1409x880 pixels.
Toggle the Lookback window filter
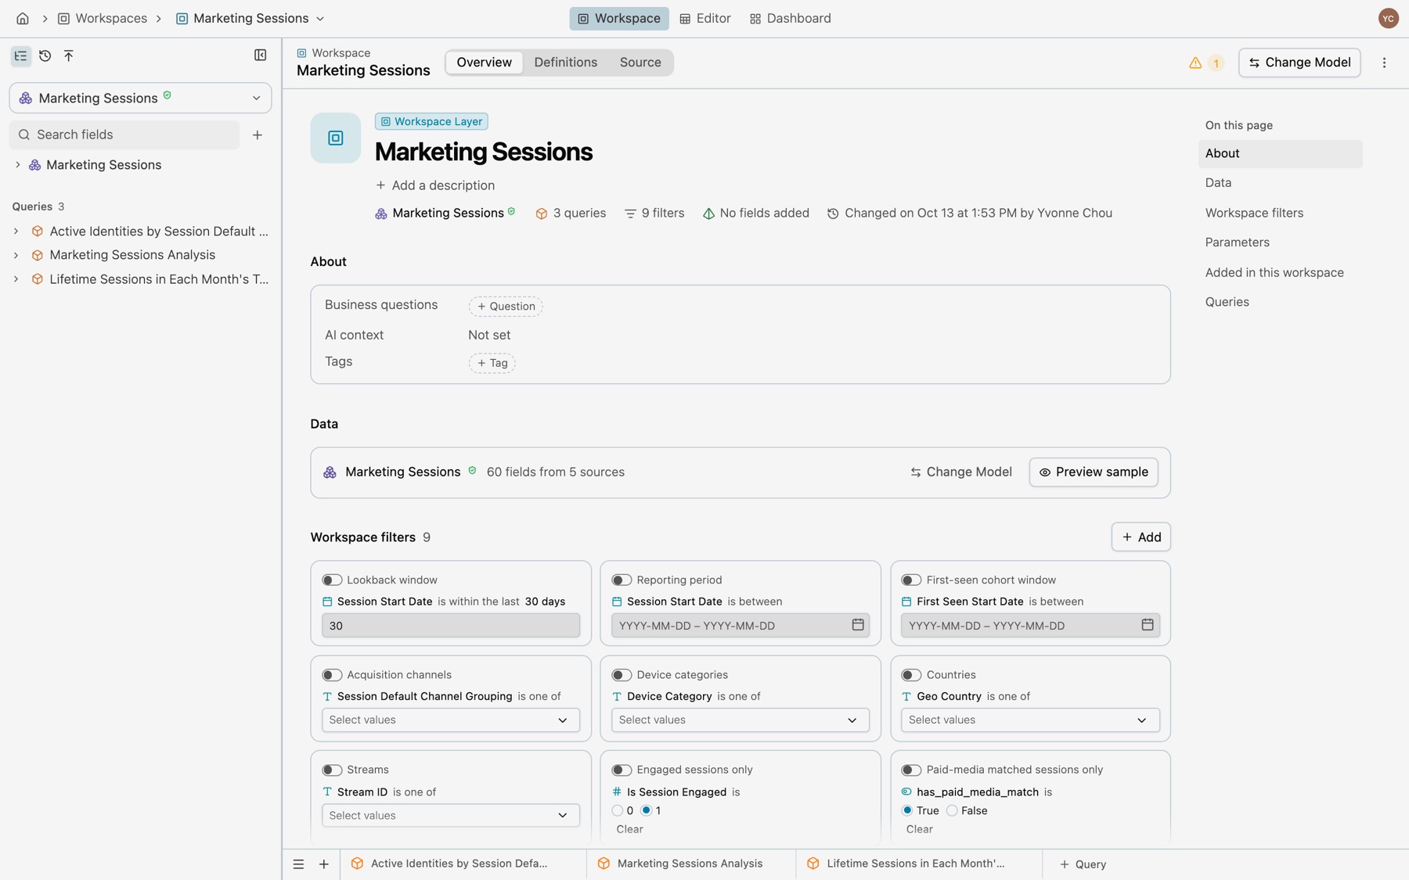point(332,580)
